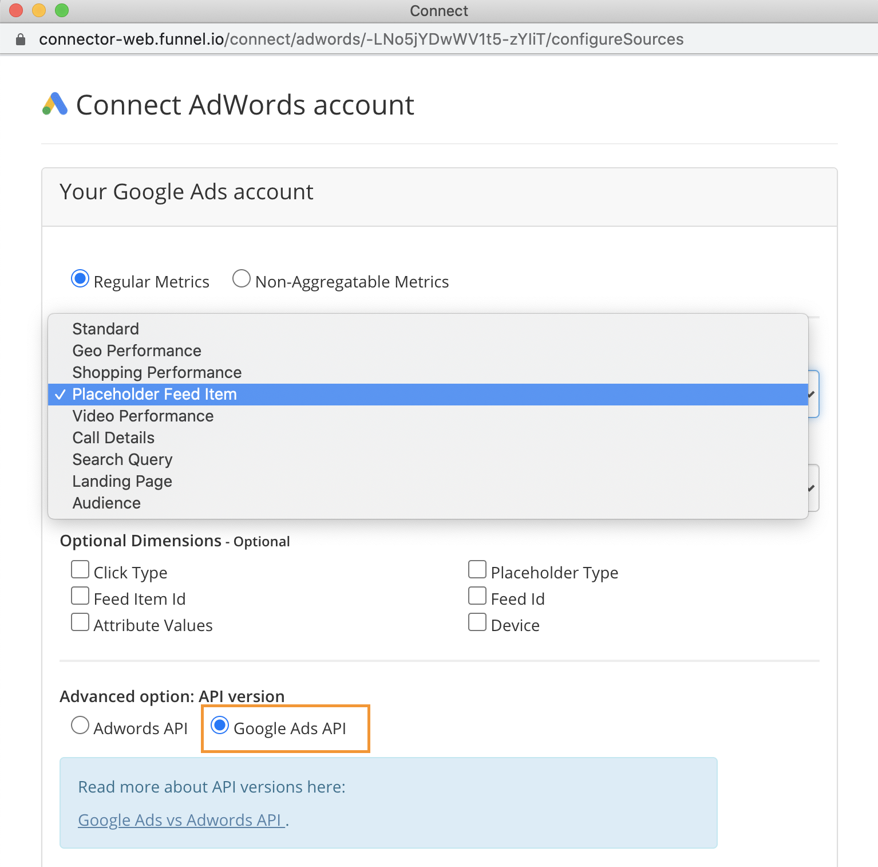The image size is (878, 867).
Task: Check the Device dimension box
Action: coord(477,622)
